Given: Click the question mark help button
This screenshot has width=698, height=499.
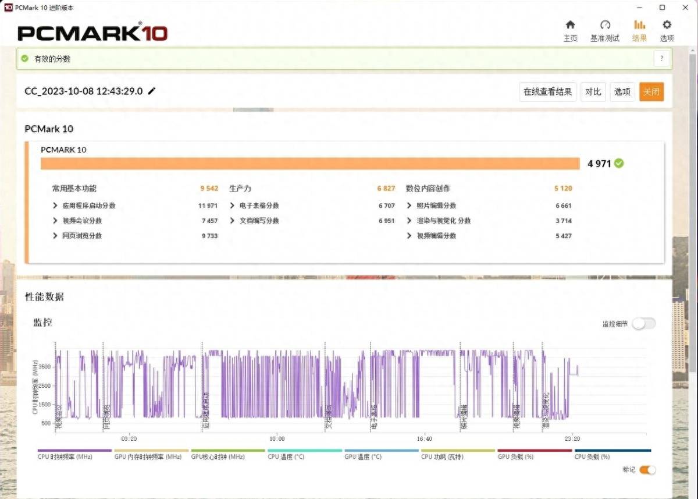Looking at the screenshot, I should (661, 58).
